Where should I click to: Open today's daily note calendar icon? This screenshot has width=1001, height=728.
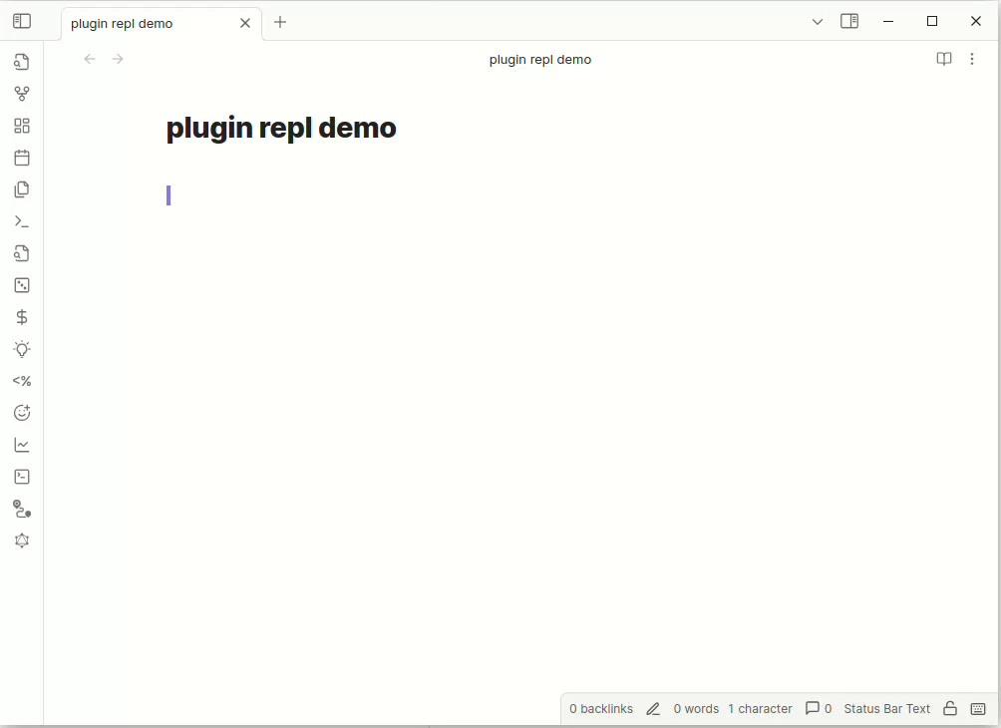[x=22, y=158]
